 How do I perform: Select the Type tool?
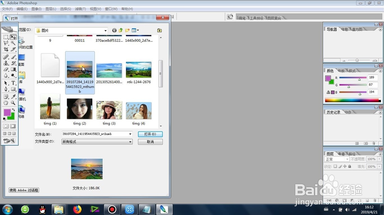(x=13, y=83)
